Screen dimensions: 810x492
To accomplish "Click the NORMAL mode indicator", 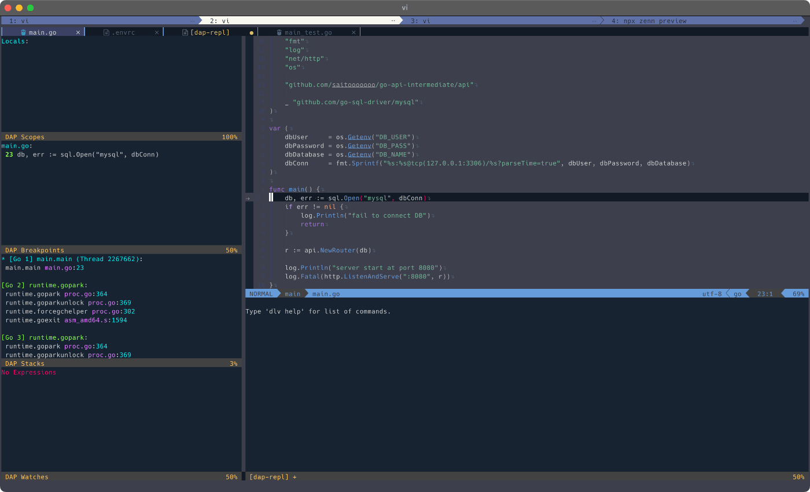I will pyautogui.click(x=260, y=294).
